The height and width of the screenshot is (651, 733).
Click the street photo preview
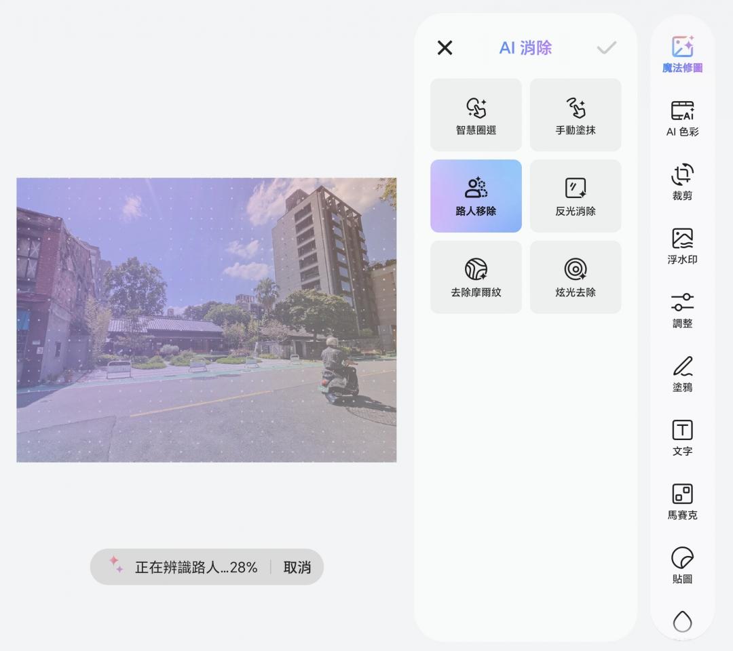click(206, 320)
